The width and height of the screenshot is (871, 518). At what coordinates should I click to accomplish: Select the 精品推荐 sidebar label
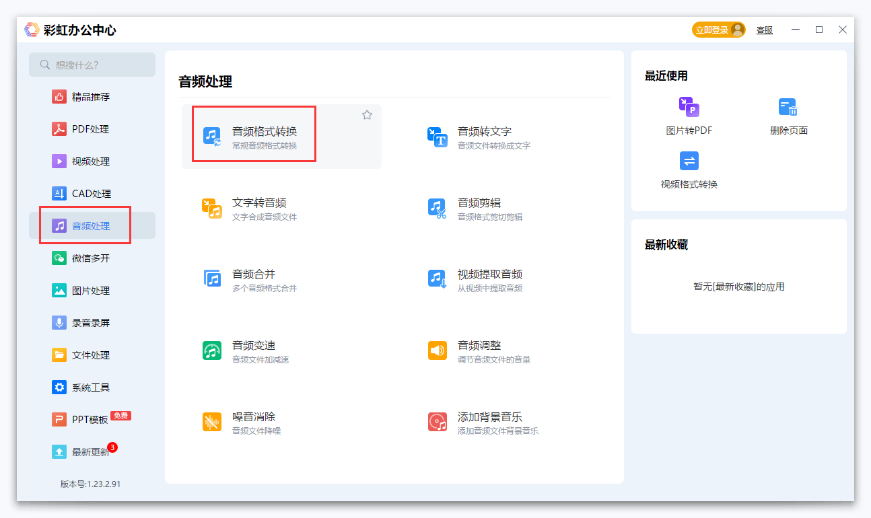point(91,97)
